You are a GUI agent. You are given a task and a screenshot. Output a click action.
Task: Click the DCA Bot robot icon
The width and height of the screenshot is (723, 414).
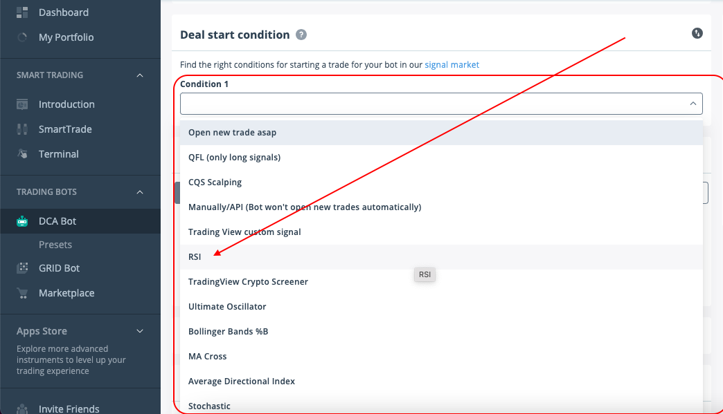(22, 221)
